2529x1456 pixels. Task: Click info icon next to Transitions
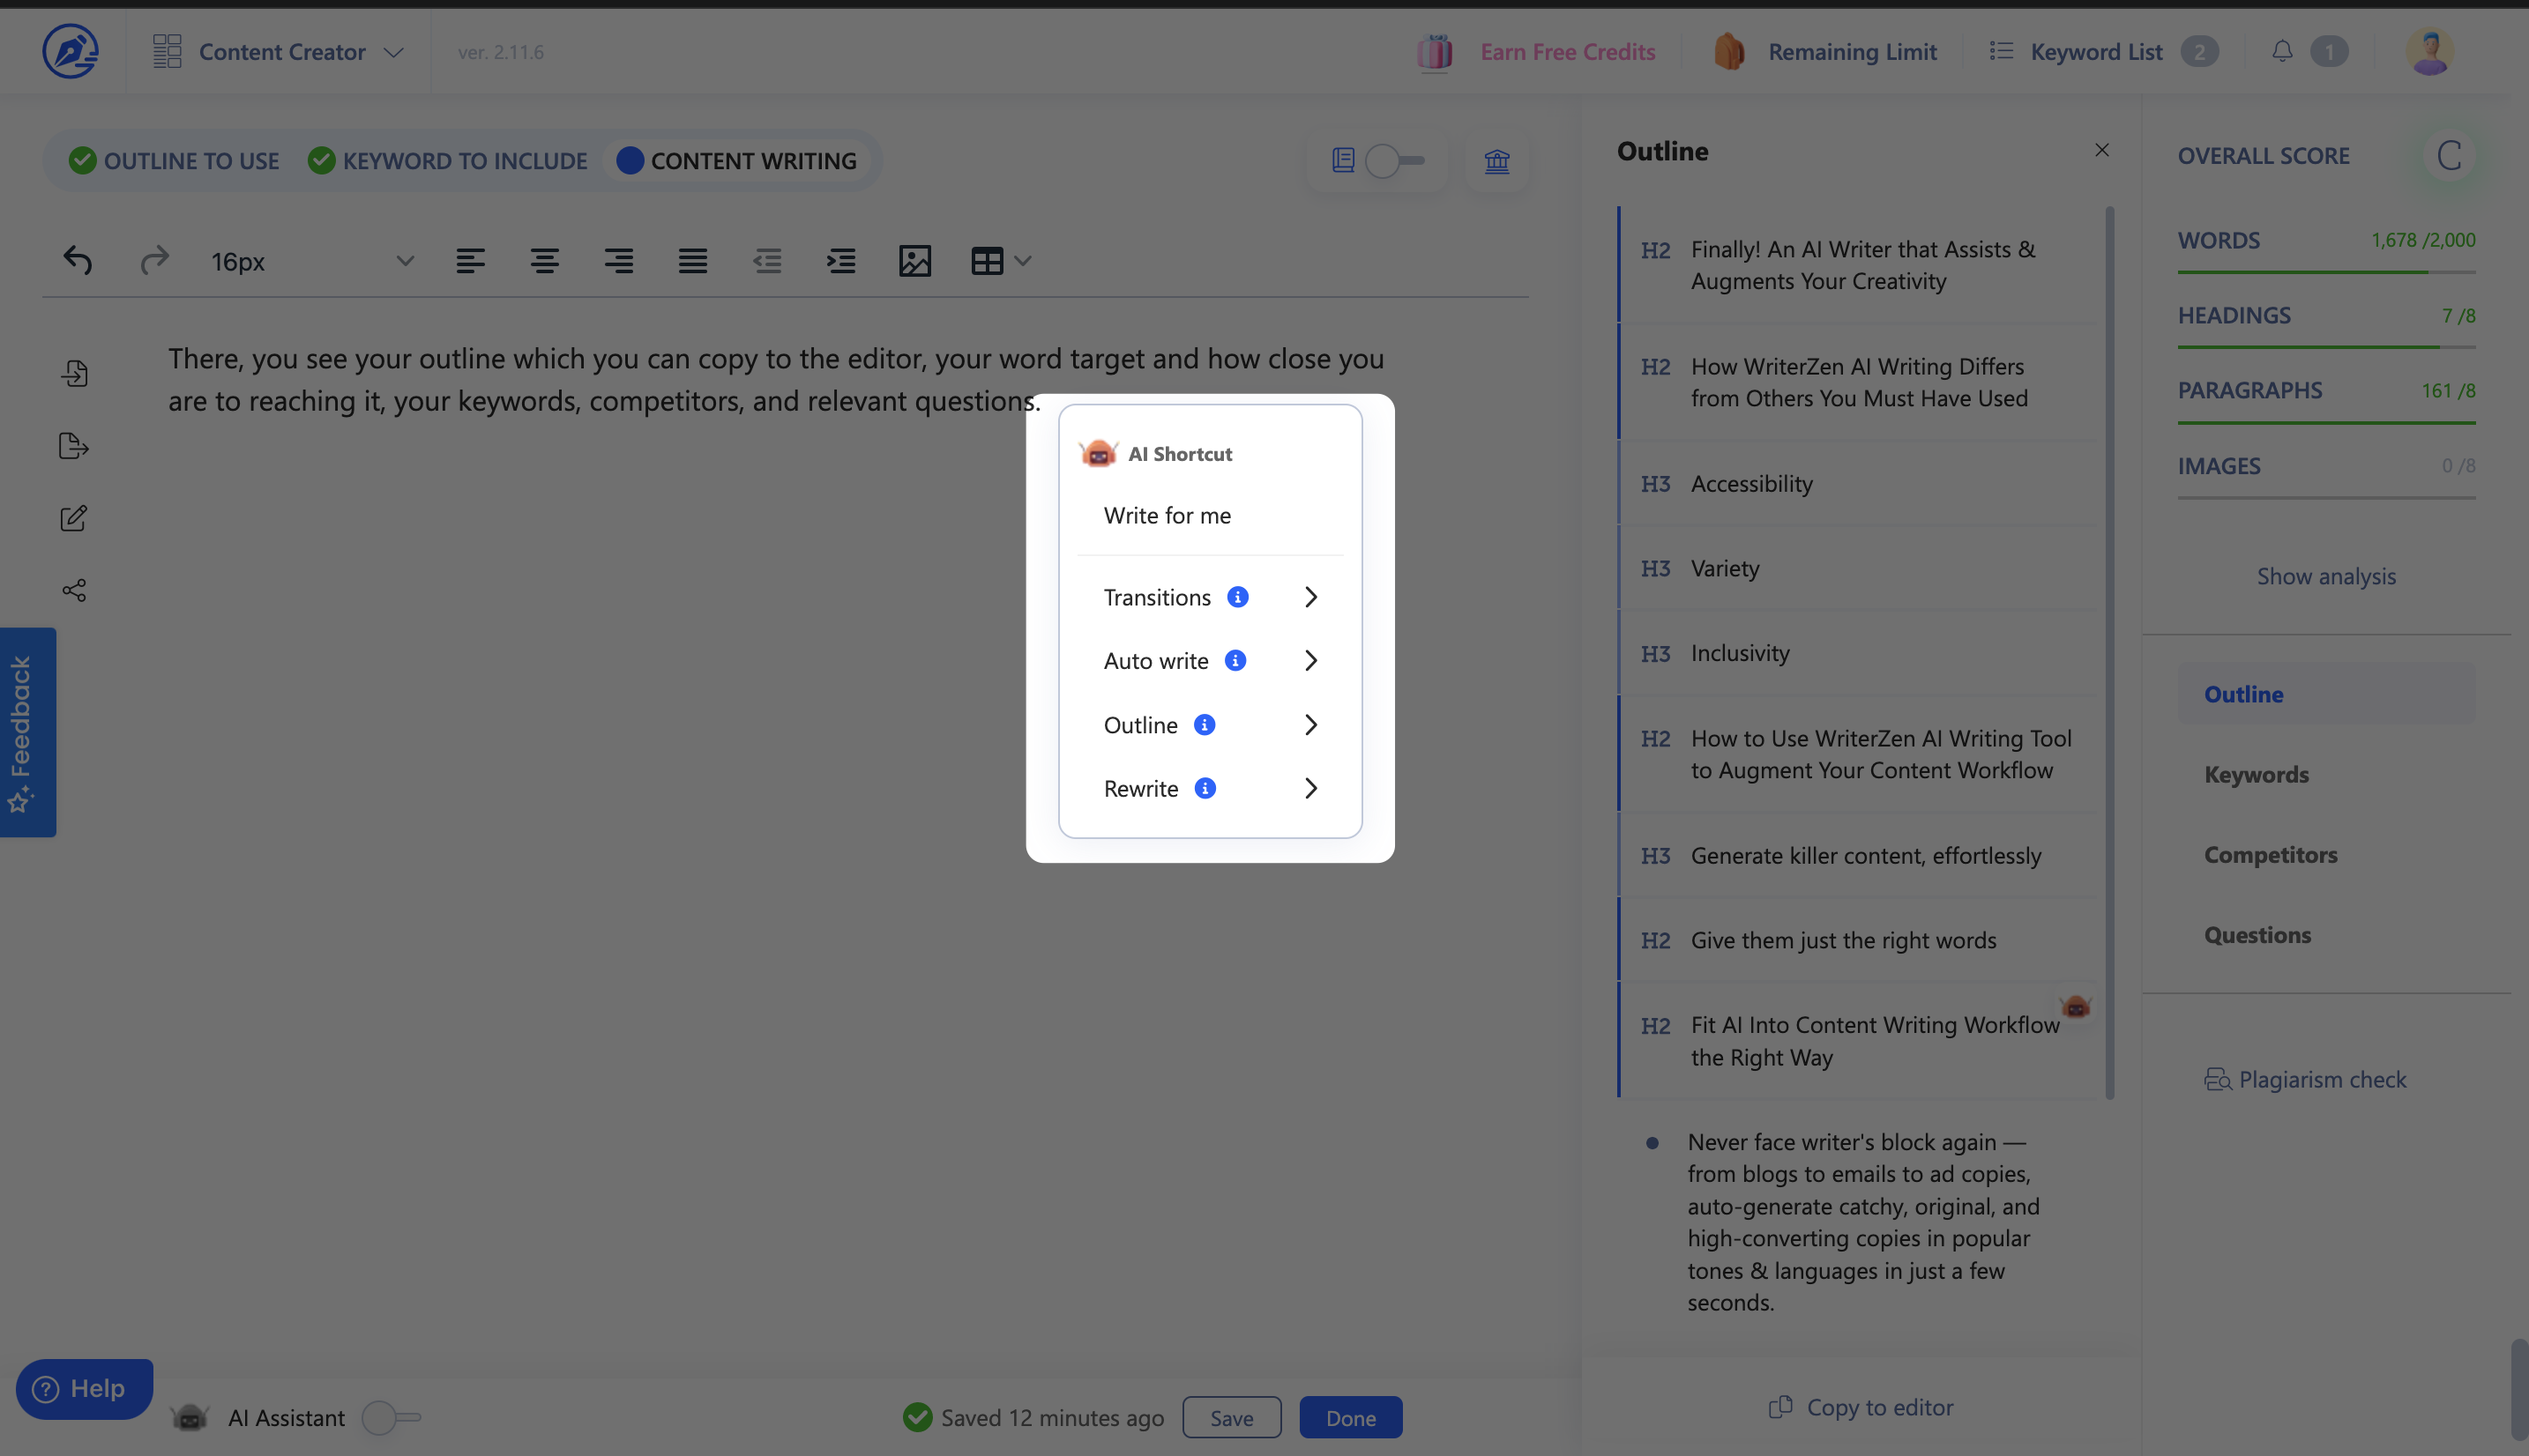(x=1237, y=597)
